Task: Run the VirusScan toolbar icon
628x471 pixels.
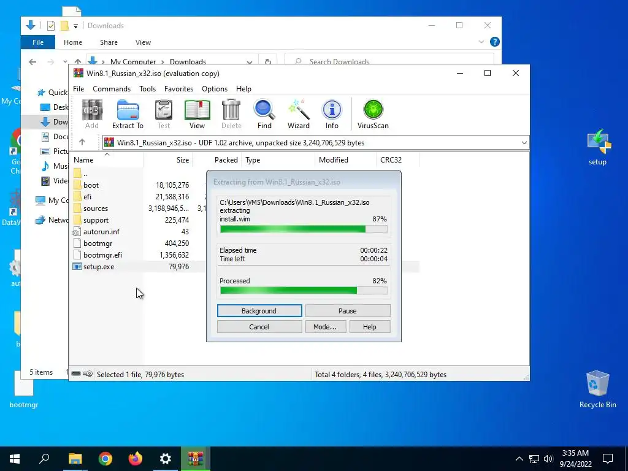Action: [373, 114]
